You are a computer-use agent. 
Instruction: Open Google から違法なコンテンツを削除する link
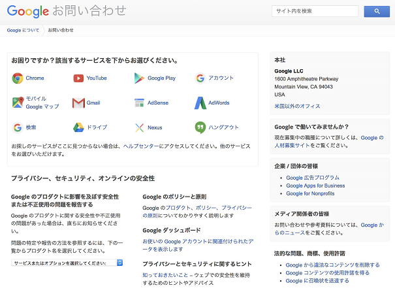point(332,265)
